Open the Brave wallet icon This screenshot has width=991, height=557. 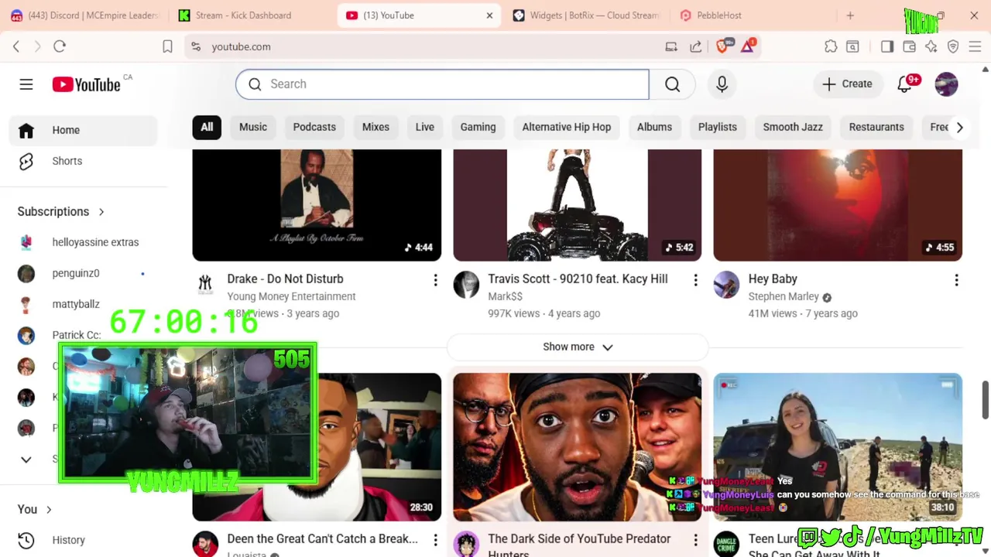(x=909, y=46)
